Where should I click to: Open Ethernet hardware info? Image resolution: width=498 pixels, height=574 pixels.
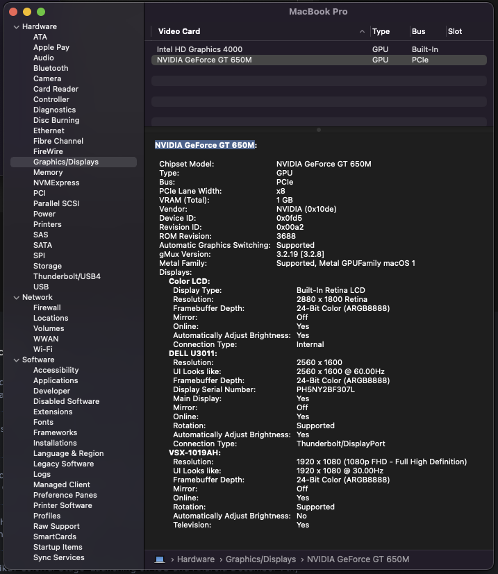49,130
